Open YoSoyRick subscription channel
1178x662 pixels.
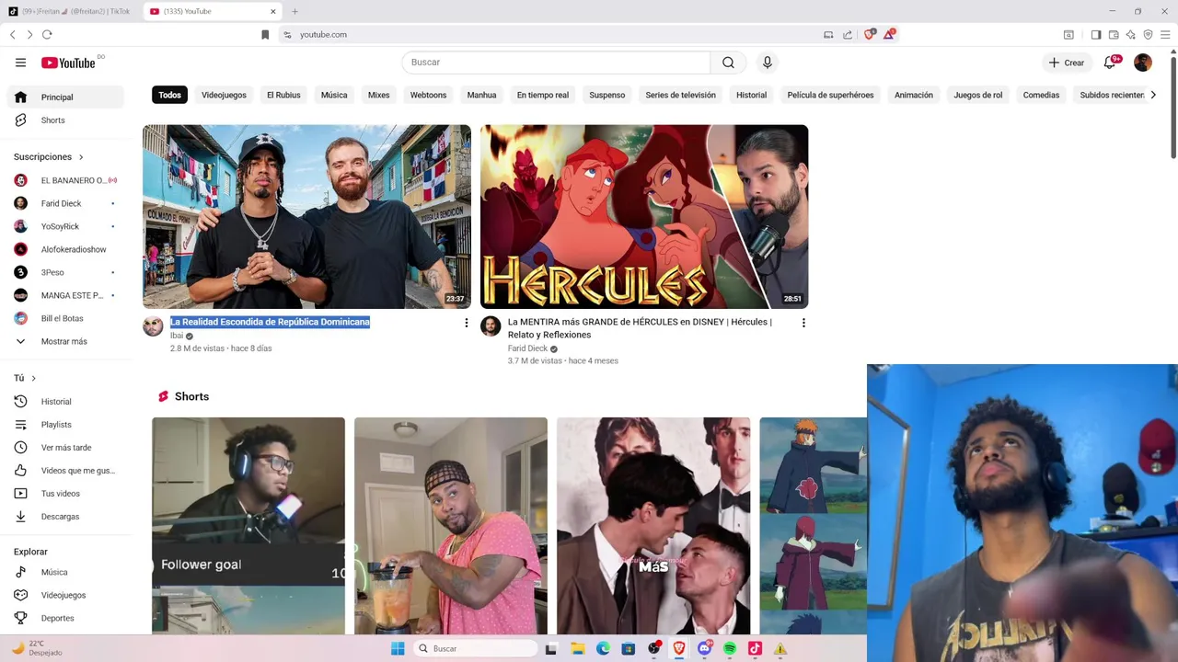(x=64, y=226)
